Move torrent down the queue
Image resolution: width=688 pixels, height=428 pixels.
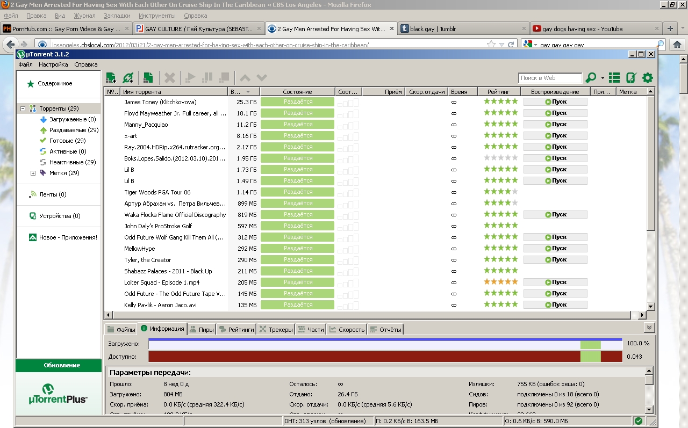coord(262,78)
